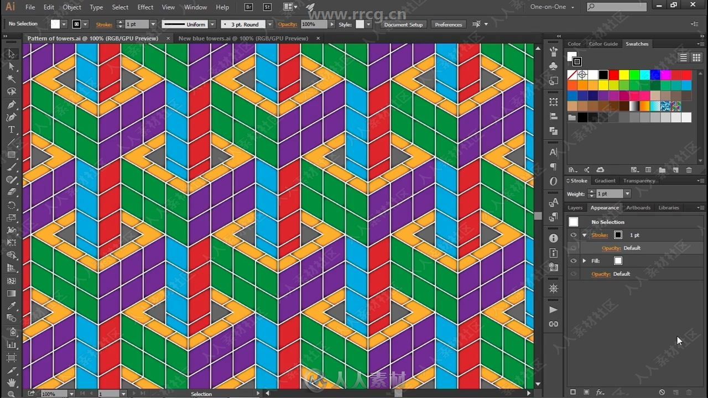The height and width of the screenshot is (398, 708).
Task: Open the File menu
Action: 30,7
